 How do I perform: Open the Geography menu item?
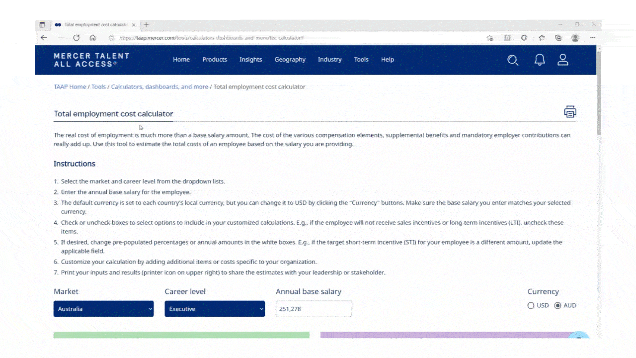pos(290,60)
